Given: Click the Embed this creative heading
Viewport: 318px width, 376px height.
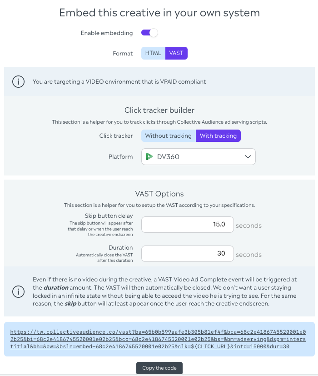Looking at the screenshot, I should 159,12.
